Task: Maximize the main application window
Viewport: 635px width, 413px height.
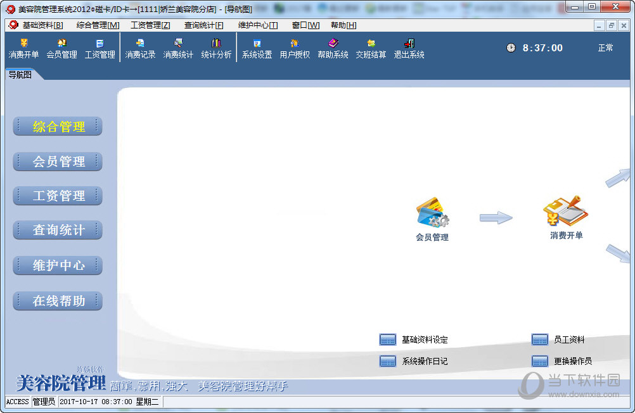Action: pos(592,6)
